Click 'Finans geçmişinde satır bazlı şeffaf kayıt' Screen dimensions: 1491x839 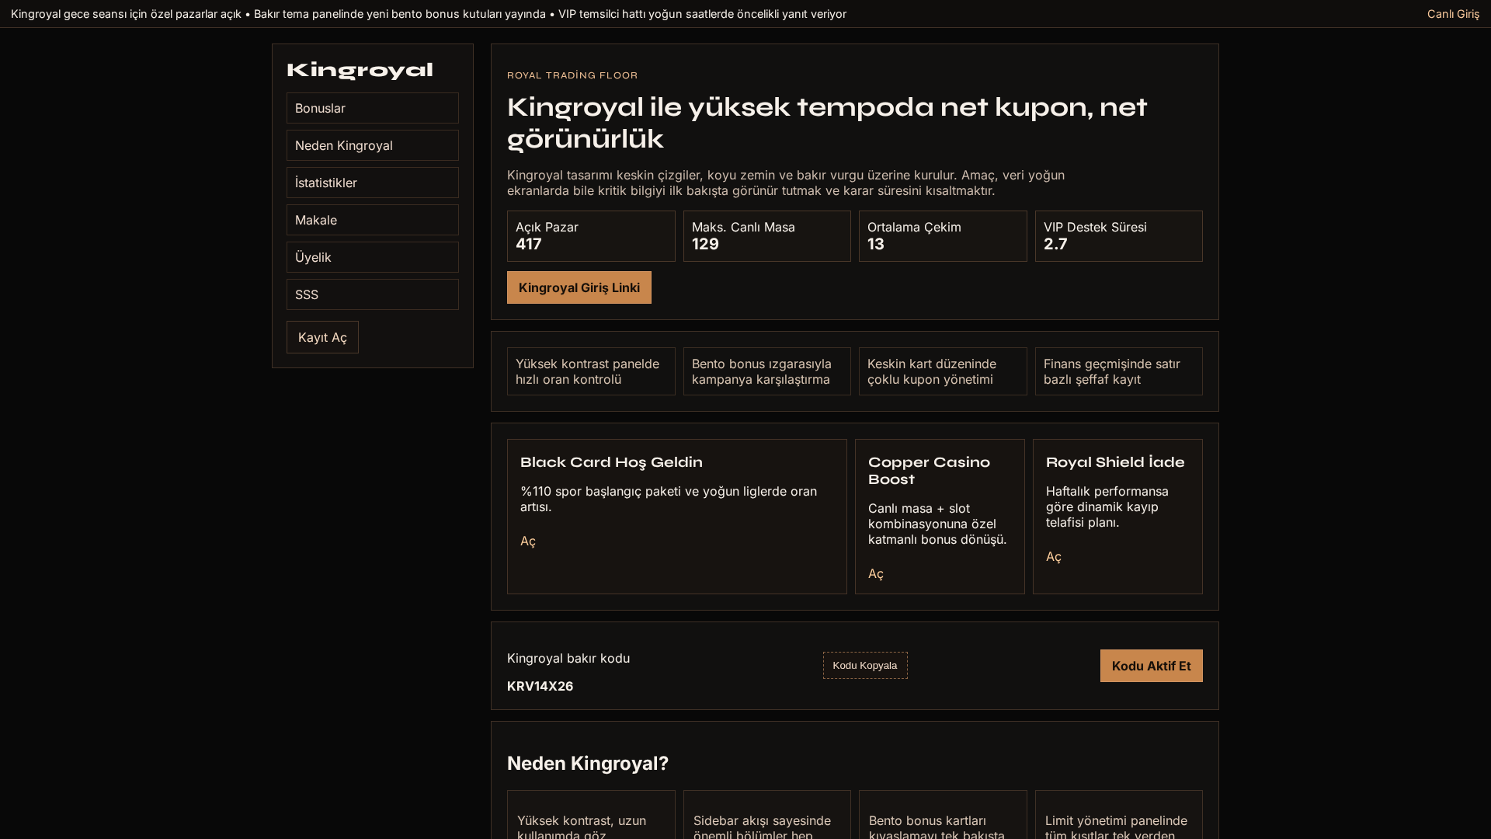pyautogui.click(x=1119, y=371)
